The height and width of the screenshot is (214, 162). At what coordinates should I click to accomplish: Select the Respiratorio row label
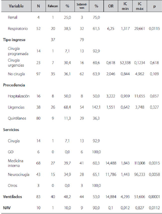(x=17, y=29)
